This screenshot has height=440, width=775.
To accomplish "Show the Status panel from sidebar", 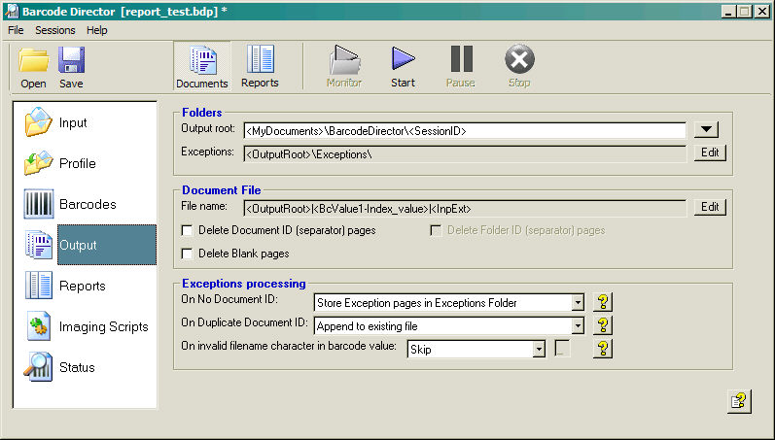I will (85, 367).
